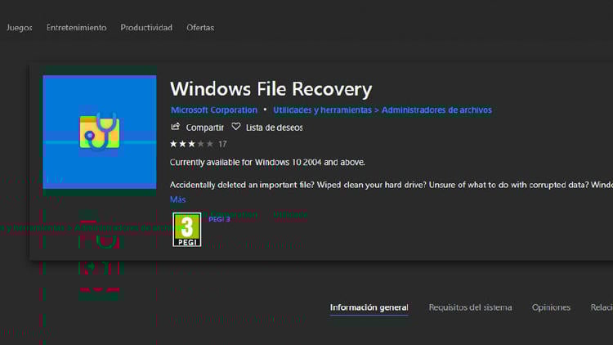Click the Compartir label
This screenshot has width=613, height=345.
tap(204, 128)
